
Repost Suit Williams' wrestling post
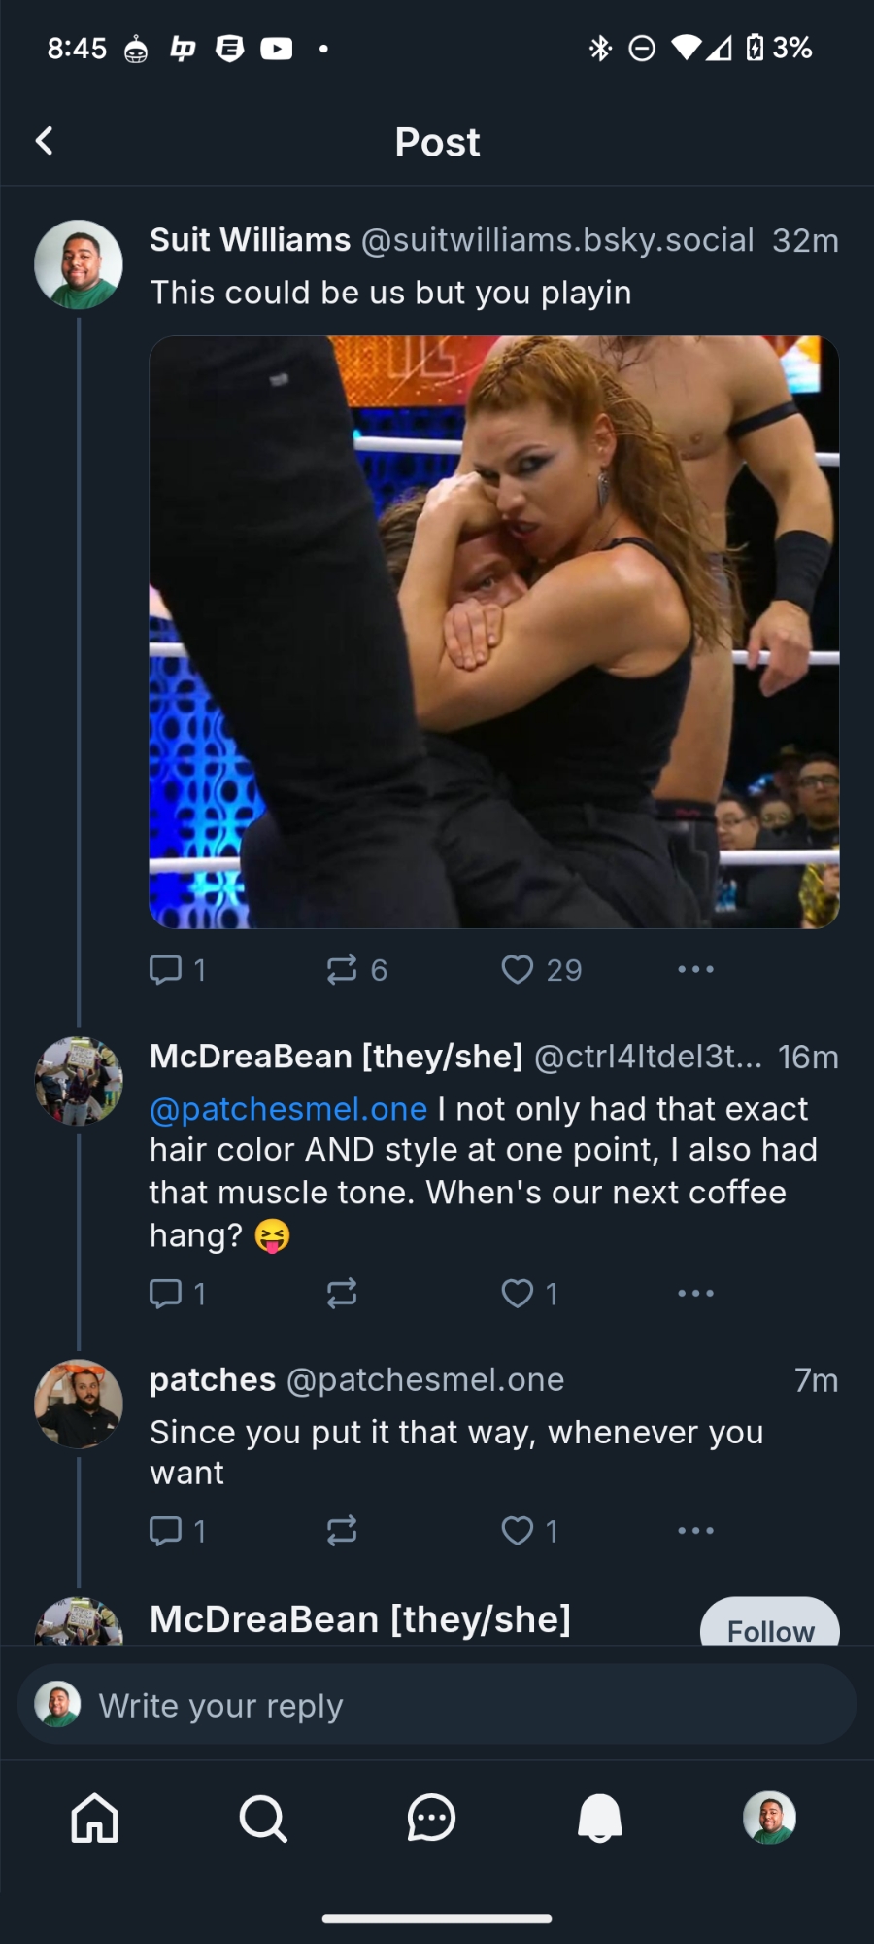(342, 969)
